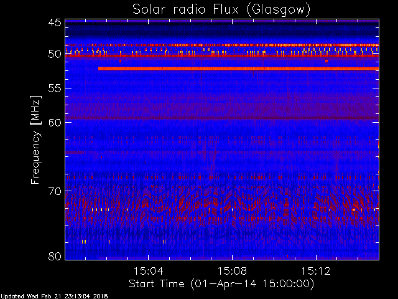398x299 pixels.
Task: Click the 50 frequency tick label
Action: [x=55, y=54]
